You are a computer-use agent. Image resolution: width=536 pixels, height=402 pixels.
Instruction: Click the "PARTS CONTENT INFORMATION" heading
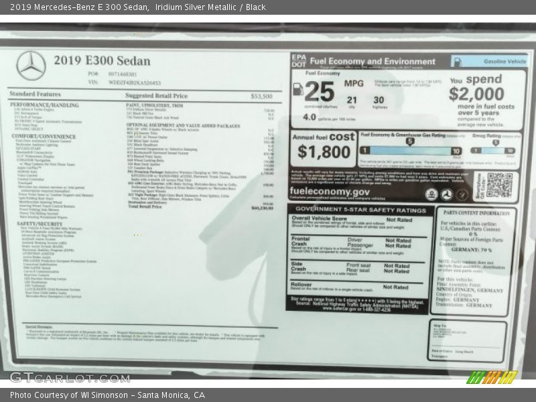(x=476, y=213)
